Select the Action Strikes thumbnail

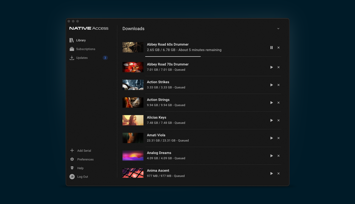coord(133,85)
